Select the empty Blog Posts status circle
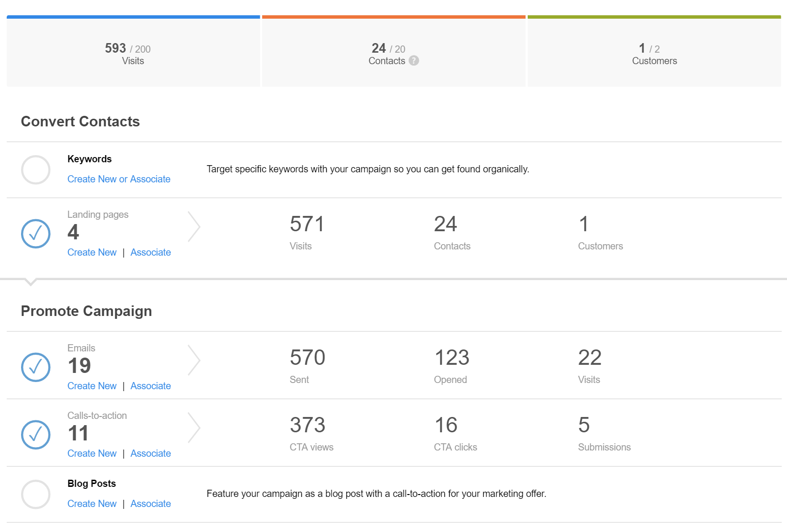Screen dimensions: 787x529 35,494
